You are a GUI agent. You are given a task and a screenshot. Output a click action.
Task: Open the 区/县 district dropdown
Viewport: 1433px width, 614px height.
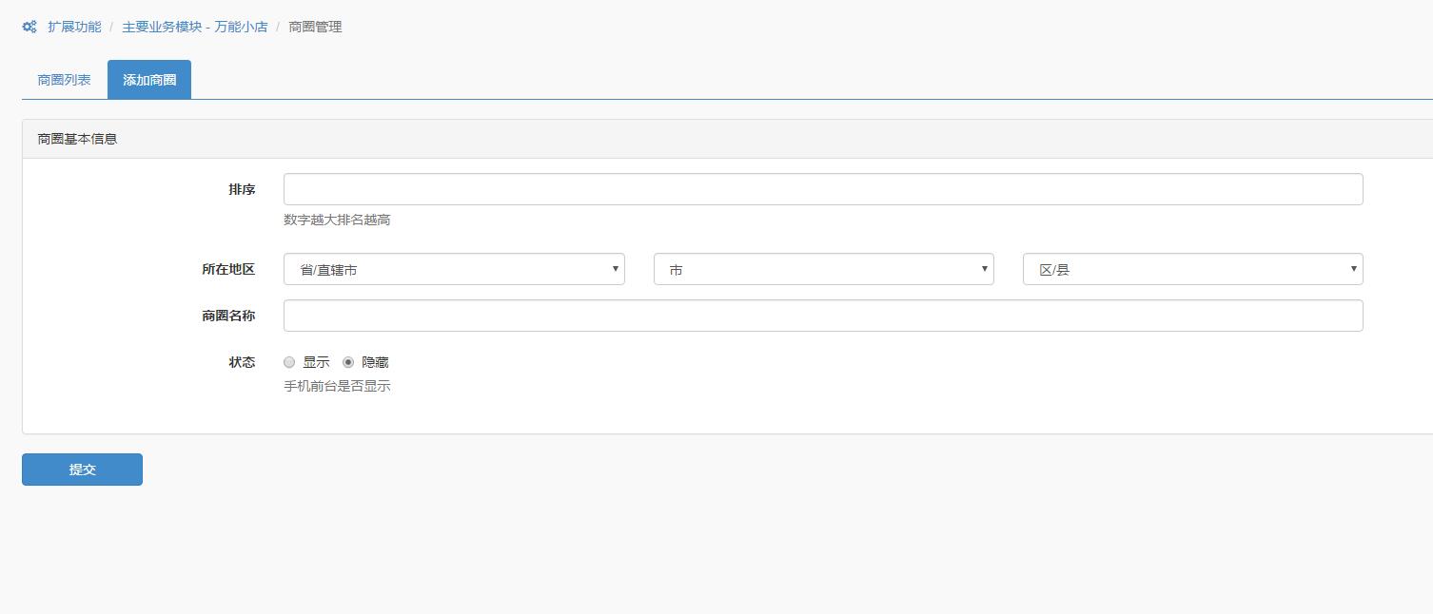coord(1192,269)
